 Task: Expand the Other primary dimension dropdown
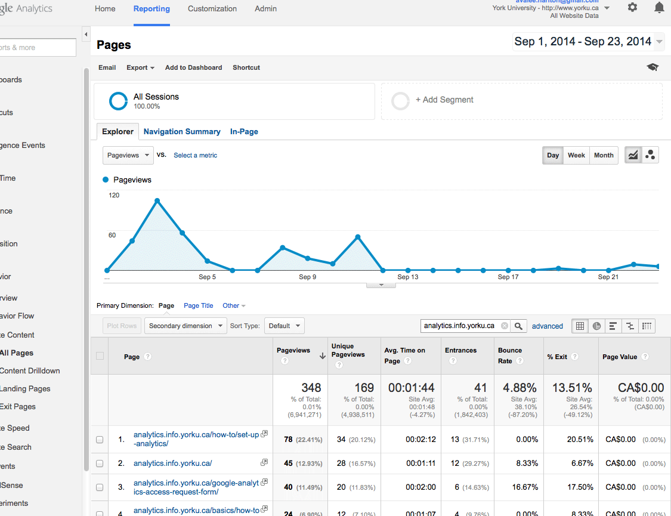(x=234, y=305)
